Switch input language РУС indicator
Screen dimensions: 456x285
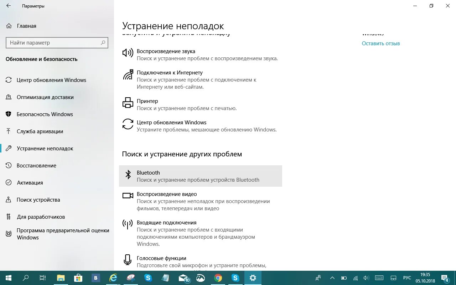pyautogui.click(x=407, y=278)
